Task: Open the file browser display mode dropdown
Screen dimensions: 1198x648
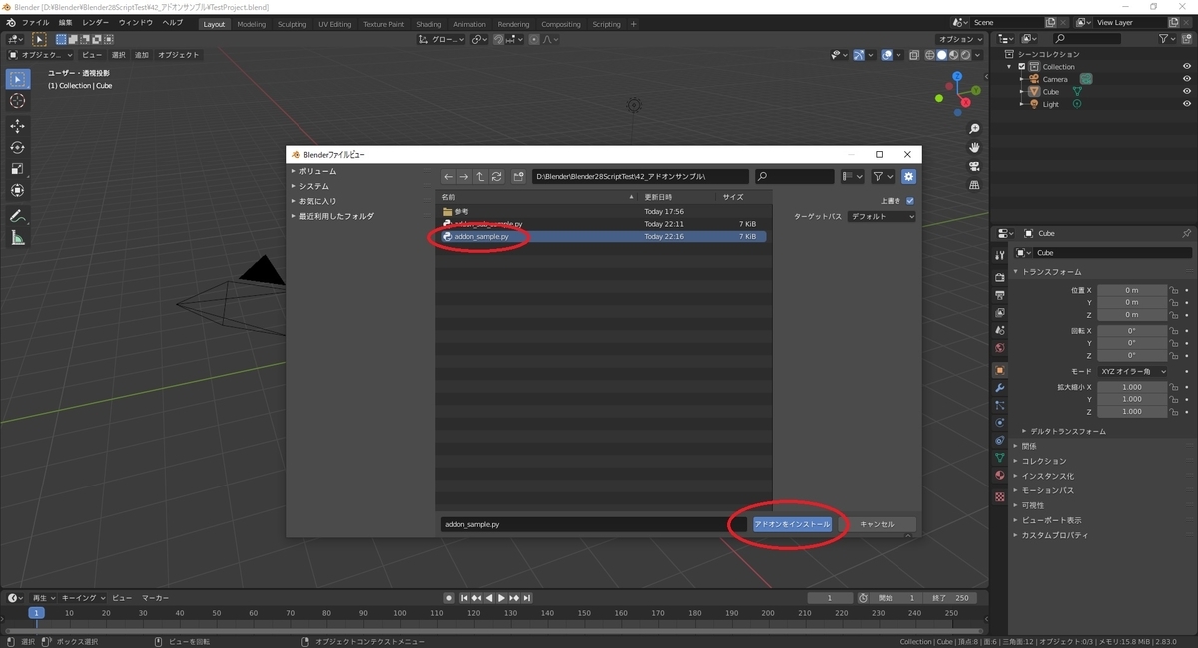Action: [852, 176]
